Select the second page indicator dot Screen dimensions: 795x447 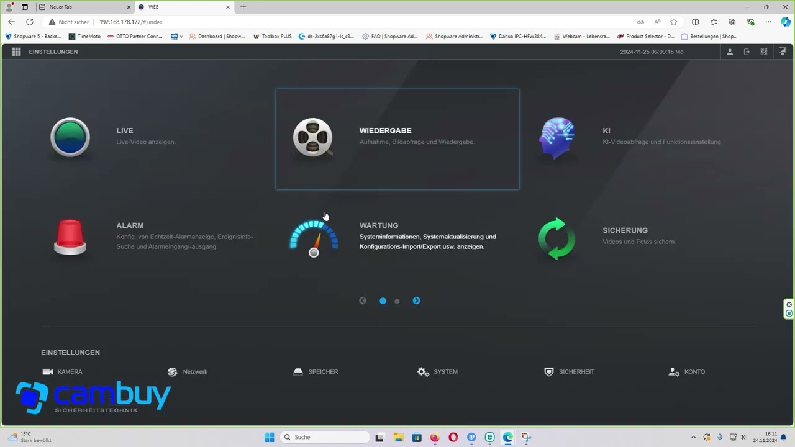click(x=397, y=301)
